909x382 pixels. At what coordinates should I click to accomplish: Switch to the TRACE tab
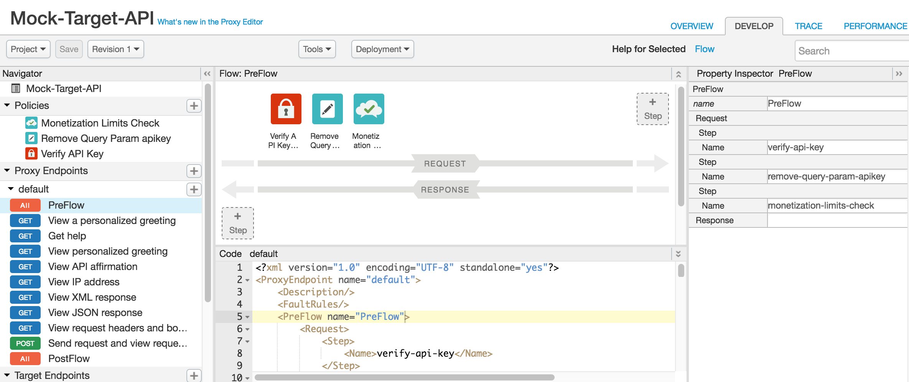[x=808, y=26]
